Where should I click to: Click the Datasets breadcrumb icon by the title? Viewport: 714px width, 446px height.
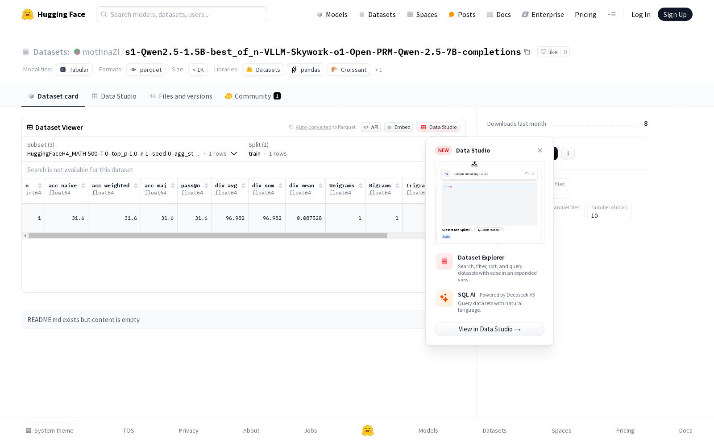click(x=26, y=52)
